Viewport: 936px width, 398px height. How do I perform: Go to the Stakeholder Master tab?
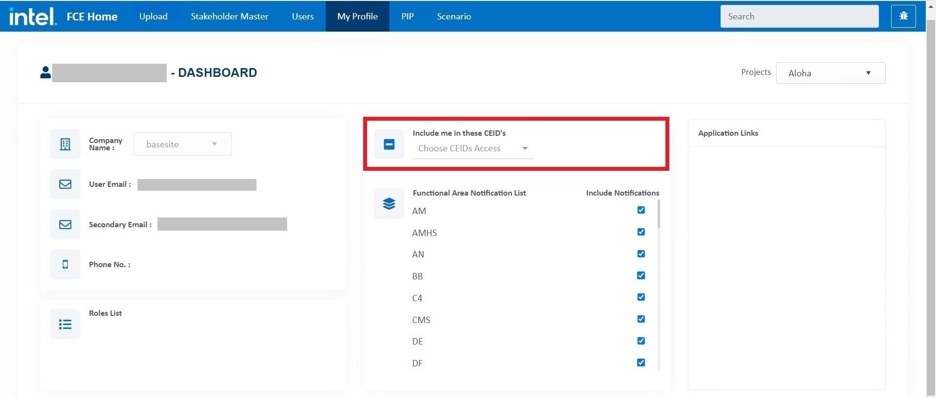(229, 17)
